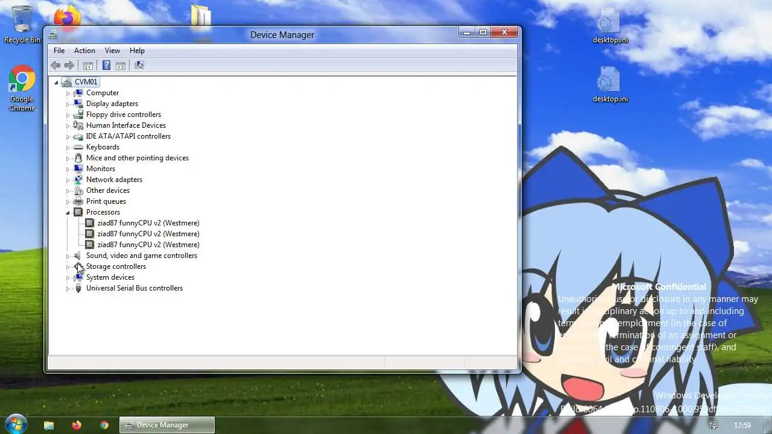Image resolution: width=772 pixels, height=434 pixels.
Task: Select the Computer row label
Action: tap(103, 93)
